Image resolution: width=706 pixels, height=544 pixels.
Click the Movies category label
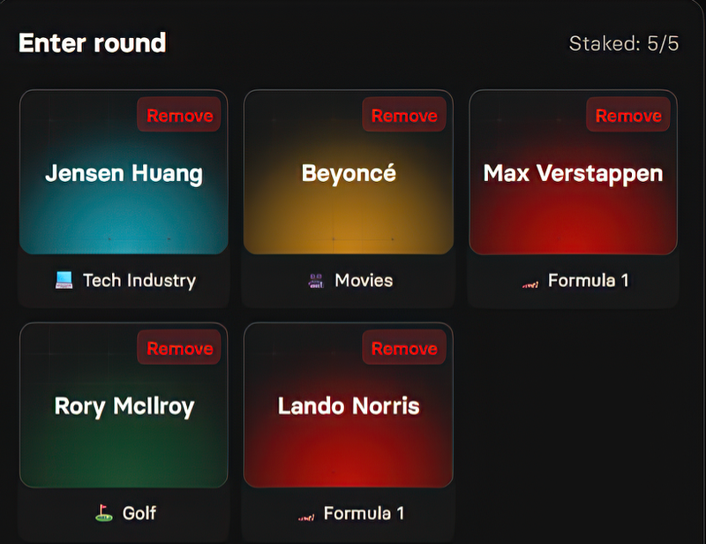pyautogui.click(x=364, y=281)
